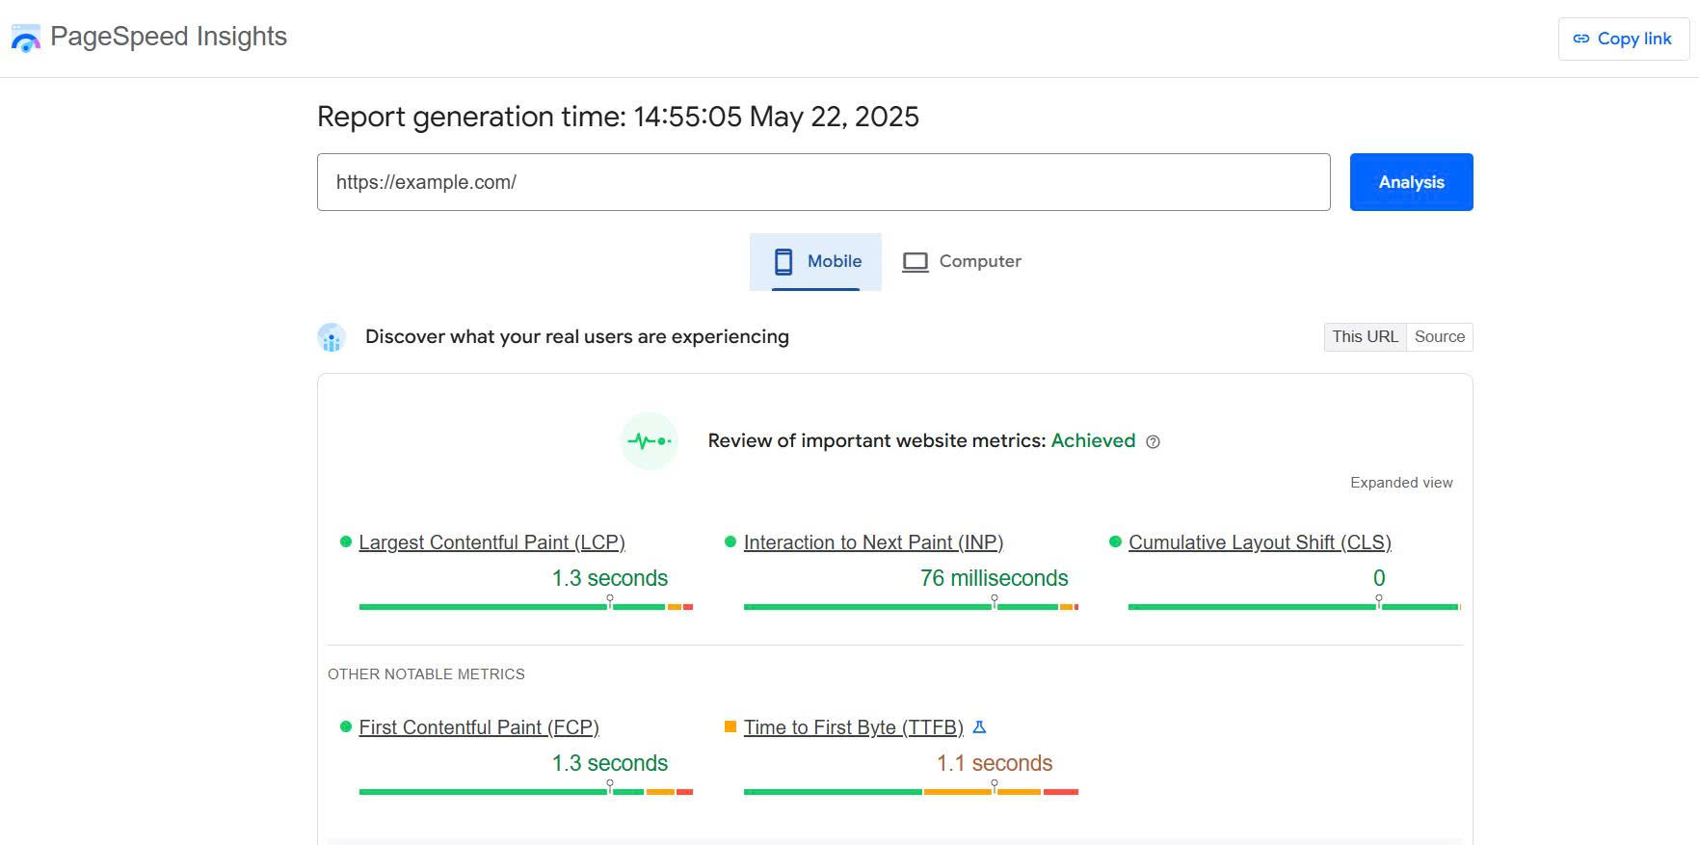This screenshot has height=845, width=1699.
Task: Click the CLS value 0
Action: [1379, 578]
